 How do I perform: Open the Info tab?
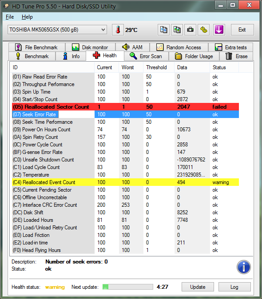[x=71, y=56]
